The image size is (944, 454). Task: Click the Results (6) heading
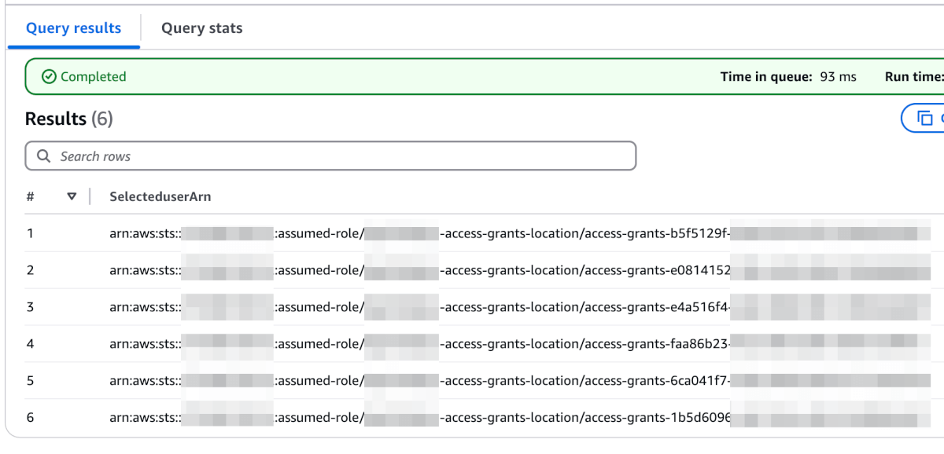coord(69,119)
